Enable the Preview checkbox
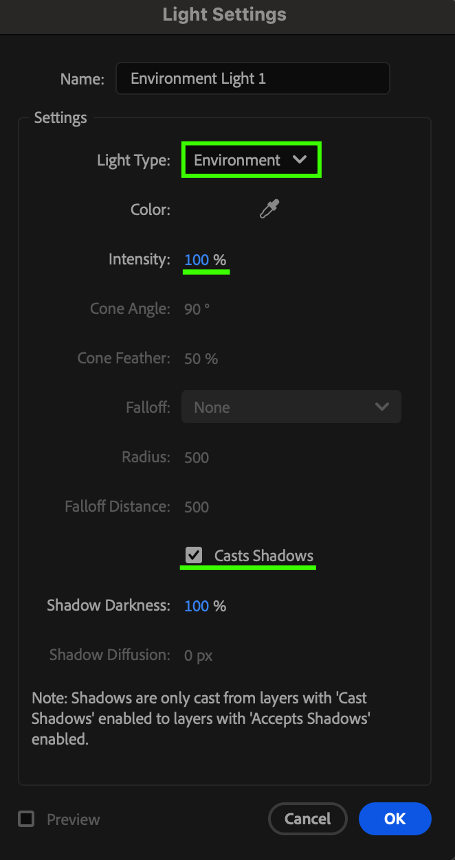 click(26, 819)
